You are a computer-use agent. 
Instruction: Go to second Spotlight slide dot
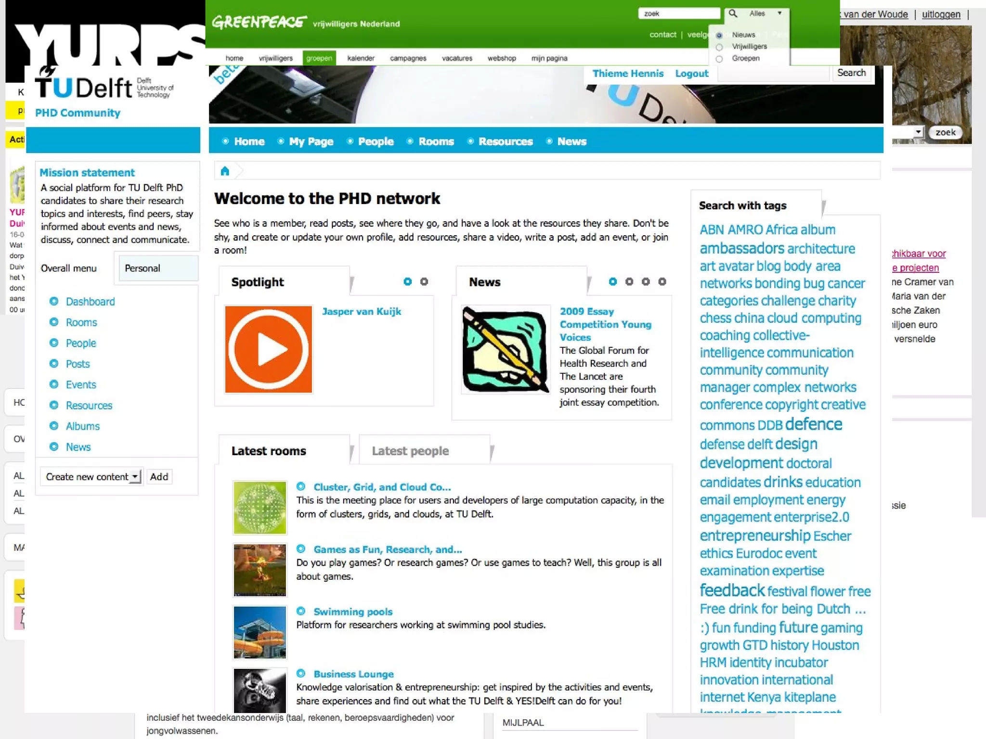tap(424, 281)
